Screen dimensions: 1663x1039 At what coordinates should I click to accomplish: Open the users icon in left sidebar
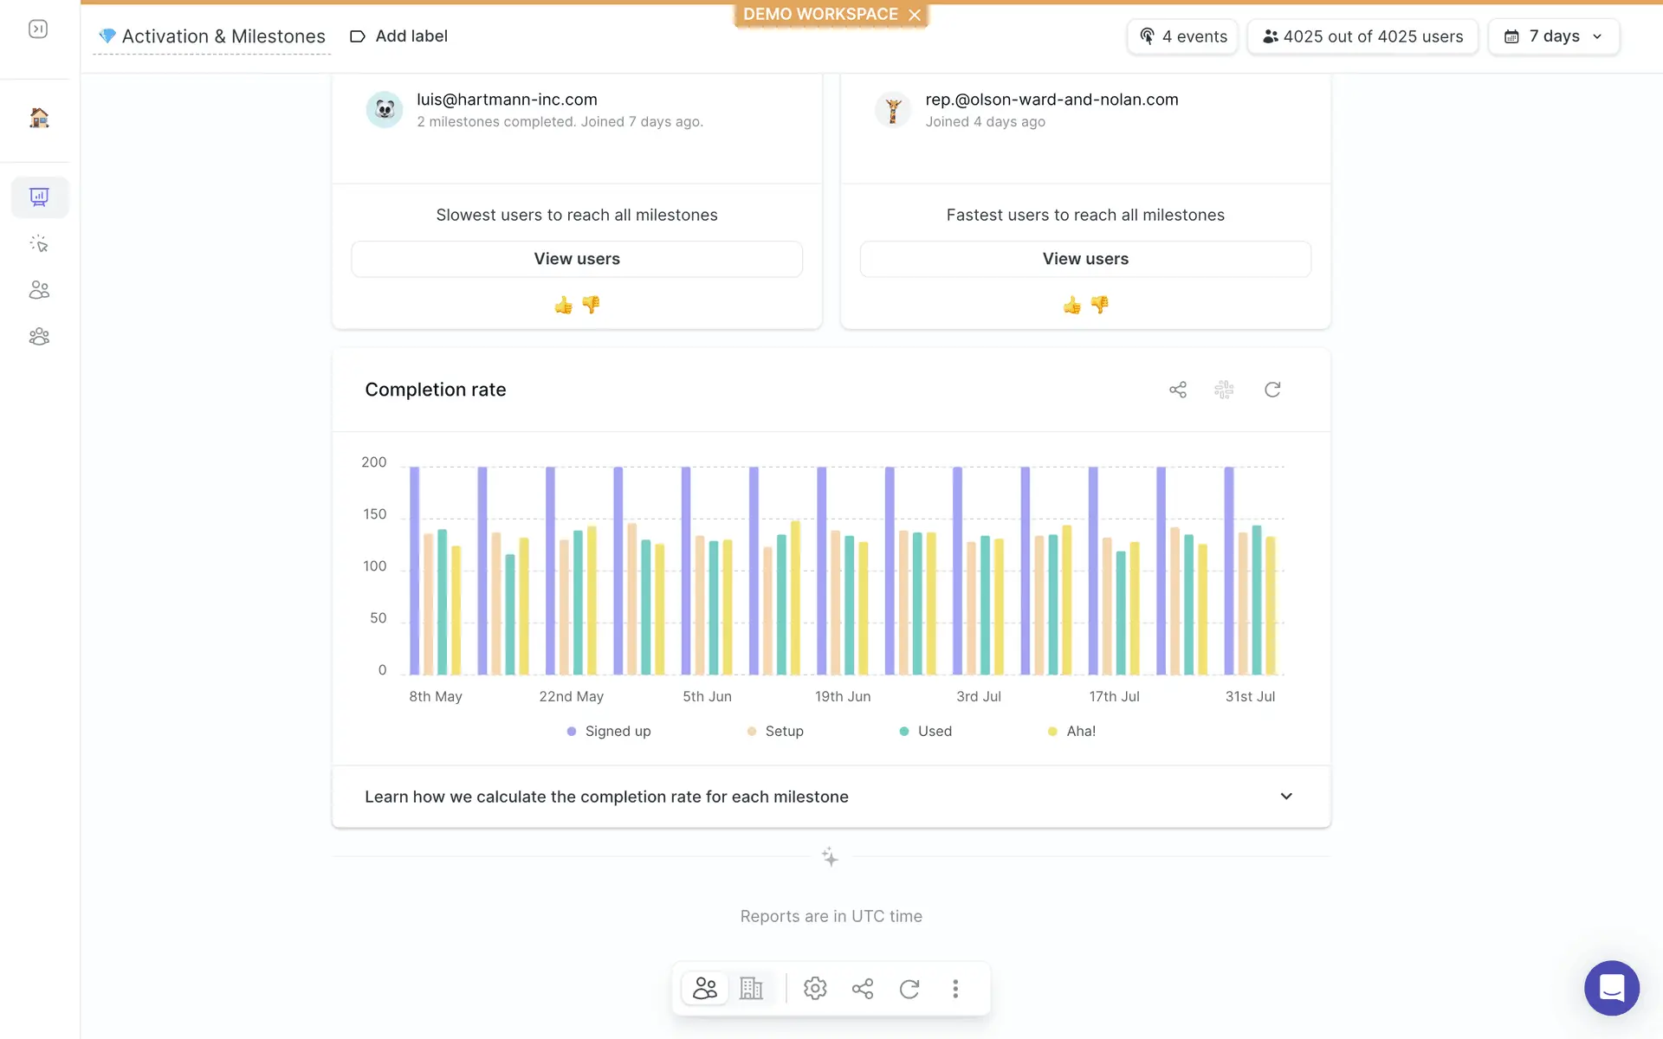pos(39,290)
